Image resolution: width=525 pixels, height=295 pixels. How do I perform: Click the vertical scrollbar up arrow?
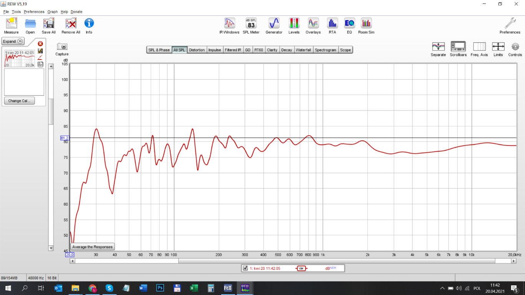point(51,67)
